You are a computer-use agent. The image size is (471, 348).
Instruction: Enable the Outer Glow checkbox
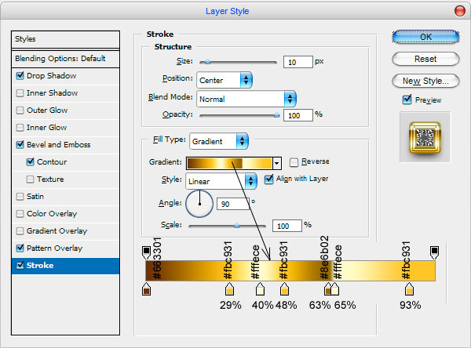pyautogui.click(x=20, y=110)
